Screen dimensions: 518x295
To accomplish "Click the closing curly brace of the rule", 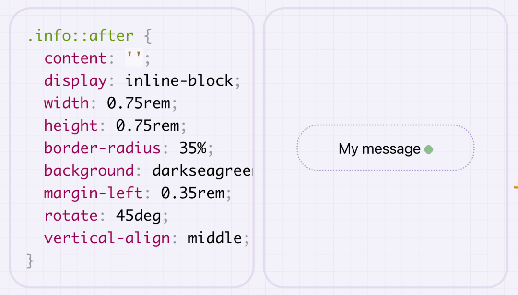I will pos(31,261).
